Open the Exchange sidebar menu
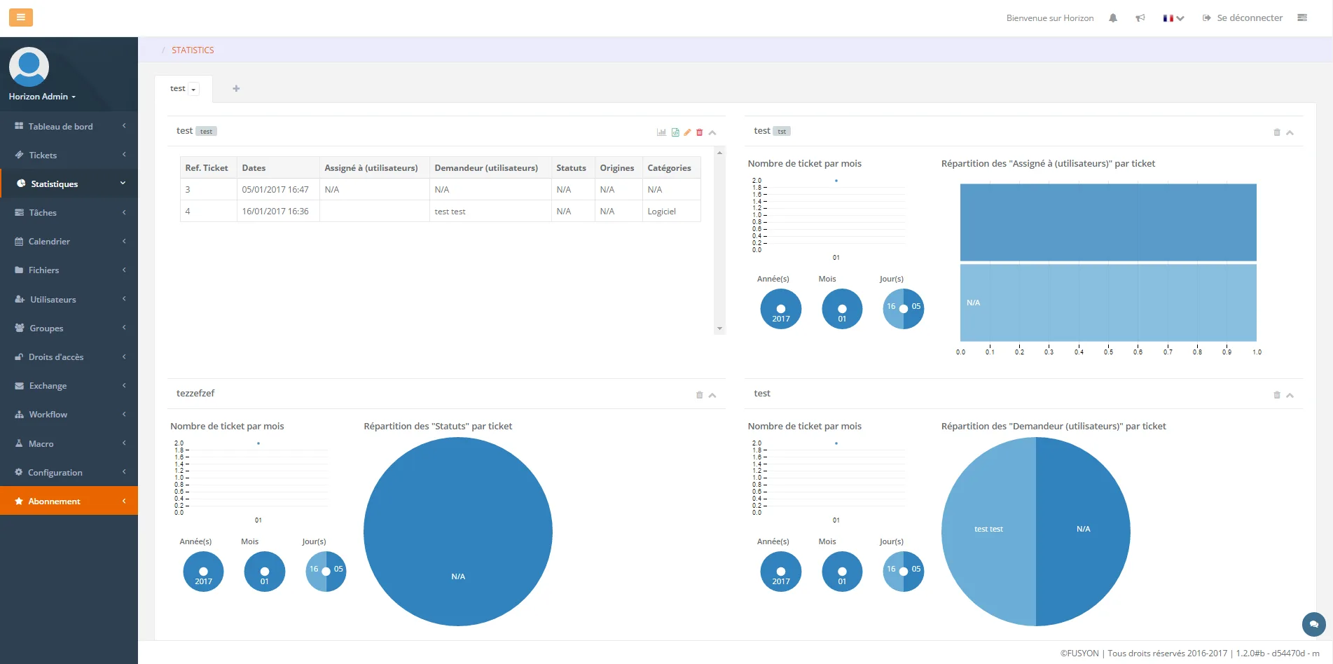Viewport: 1333px width, 664px height. 69,385
